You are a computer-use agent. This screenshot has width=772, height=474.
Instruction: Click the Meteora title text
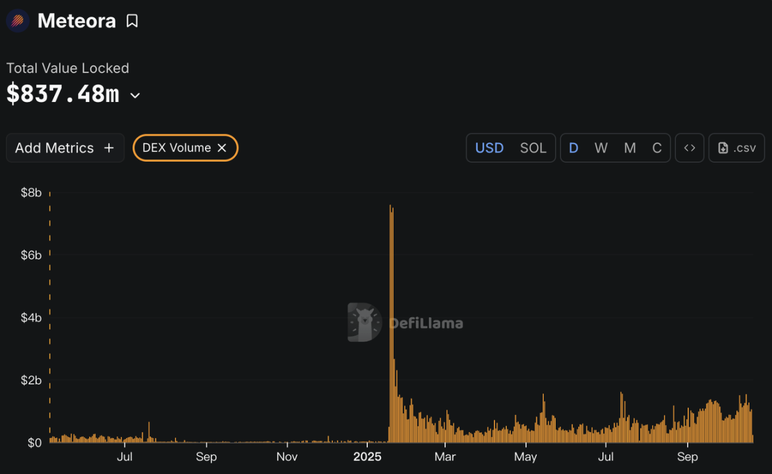pyautogui.click(x=76, y=21)
